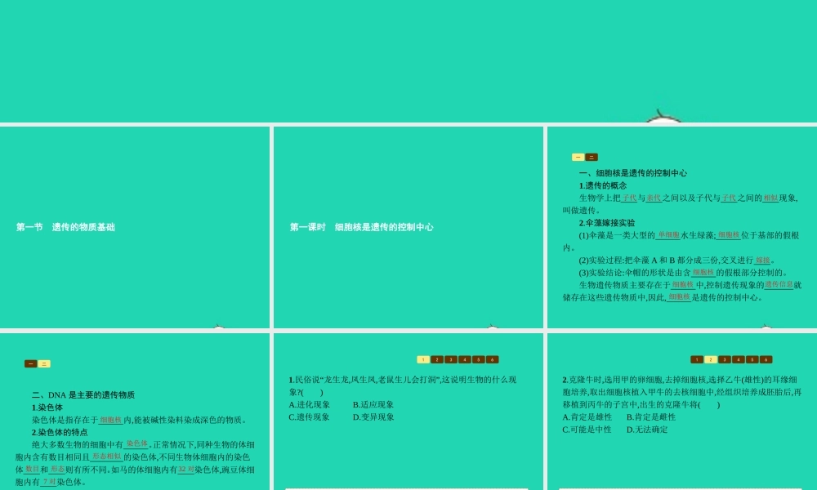817x490 pixels.
Task: Click question tab 5 in the 克隆牛 question slide
Action: click(x=752, y=360)
